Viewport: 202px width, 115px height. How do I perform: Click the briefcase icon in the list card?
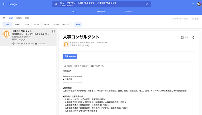click(x=36, y=43)
